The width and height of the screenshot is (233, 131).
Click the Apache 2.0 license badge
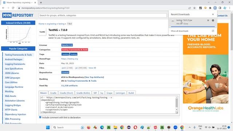pyautogui.click(x=67, y=45)
